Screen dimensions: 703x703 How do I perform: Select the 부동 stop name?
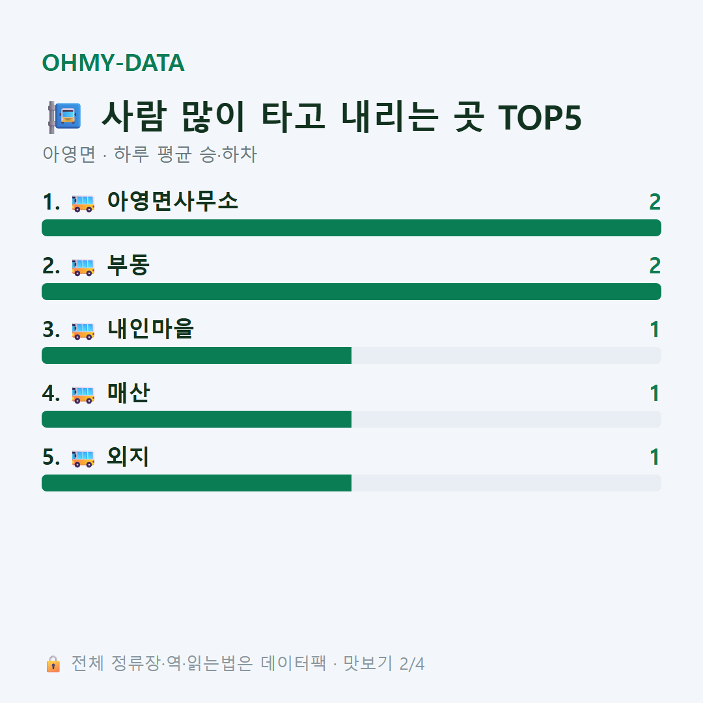(128, 265)
